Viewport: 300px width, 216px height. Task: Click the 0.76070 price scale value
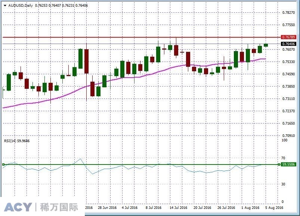coord(288,50)
